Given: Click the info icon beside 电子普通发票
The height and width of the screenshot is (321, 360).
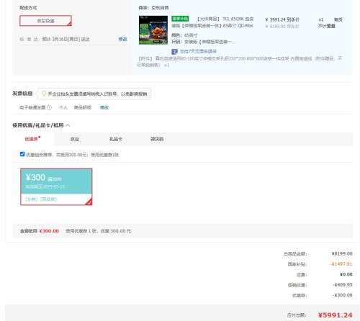Looking at the screenshot, I should (x=50, y=107).
